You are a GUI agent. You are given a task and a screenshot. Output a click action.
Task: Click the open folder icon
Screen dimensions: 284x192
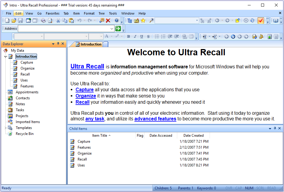point(14,21)
